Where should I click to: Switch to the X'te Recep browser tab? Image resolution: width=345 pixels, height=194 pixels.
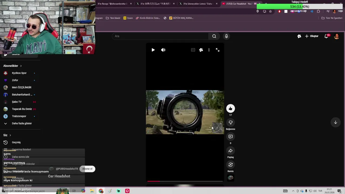point(113,4)
